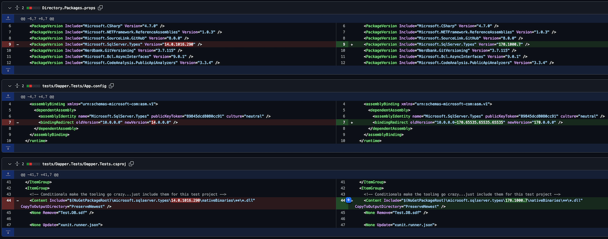Expand lines above hunk in Directory.Packages.props

pyautogui.click(x=8, y=18)
